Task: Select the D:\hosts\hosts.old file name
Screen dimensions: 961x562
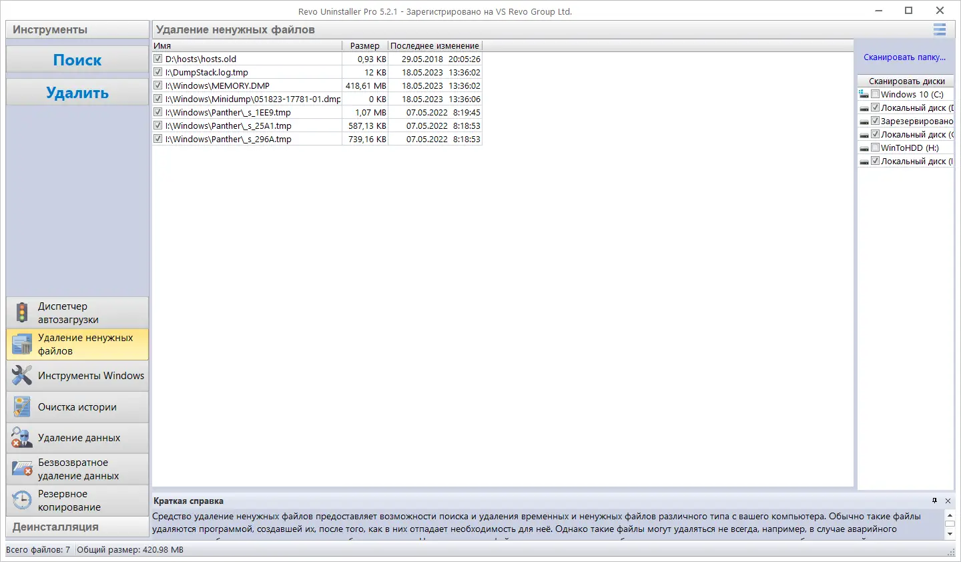Action: (201, 59)
